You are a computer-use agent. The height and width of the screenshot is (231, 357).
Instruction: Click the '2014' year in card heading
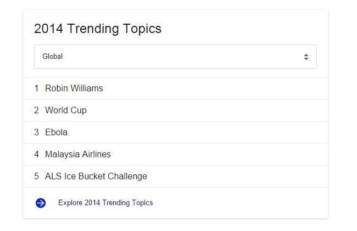pos(48,29)
